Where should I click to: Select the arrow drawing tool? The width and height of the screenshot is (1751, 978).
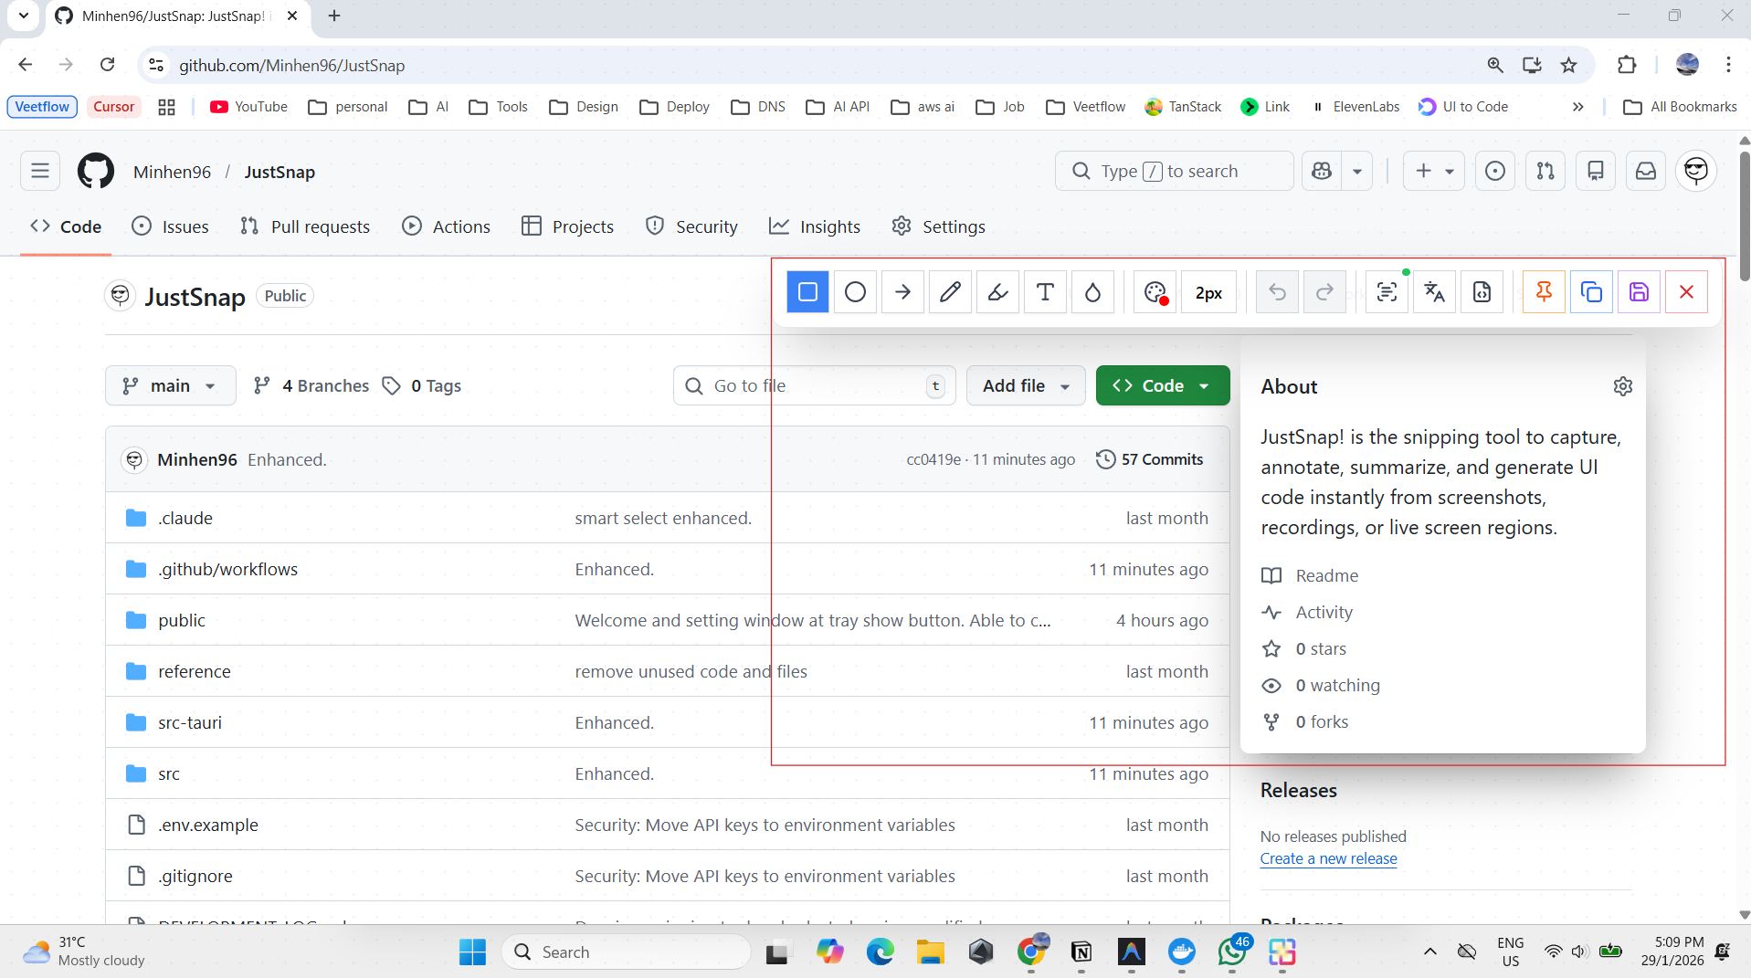(x=902, y=292)
